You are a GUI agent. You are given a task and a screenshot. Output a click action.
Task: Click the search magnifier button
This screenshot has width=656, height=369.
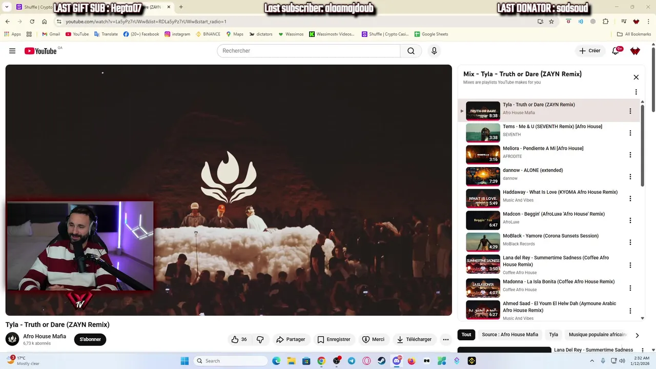point(411,51)
